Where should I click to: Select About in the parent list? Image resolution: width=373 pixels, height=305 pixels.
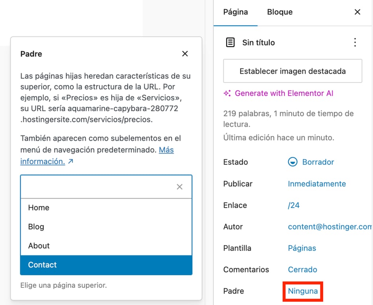(x=39, y=245)
